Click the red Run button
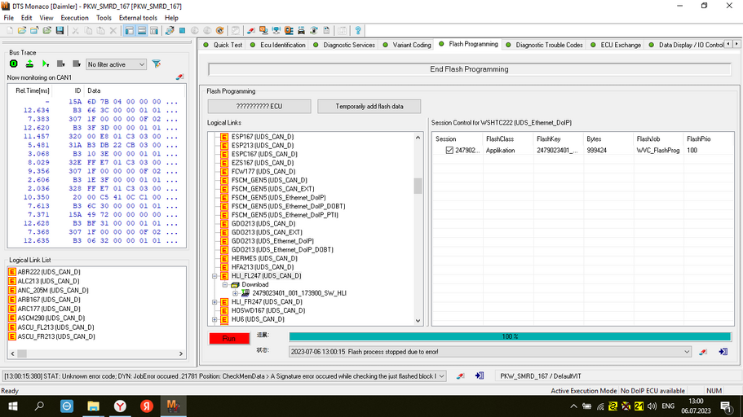 click(x=229, y=339)
